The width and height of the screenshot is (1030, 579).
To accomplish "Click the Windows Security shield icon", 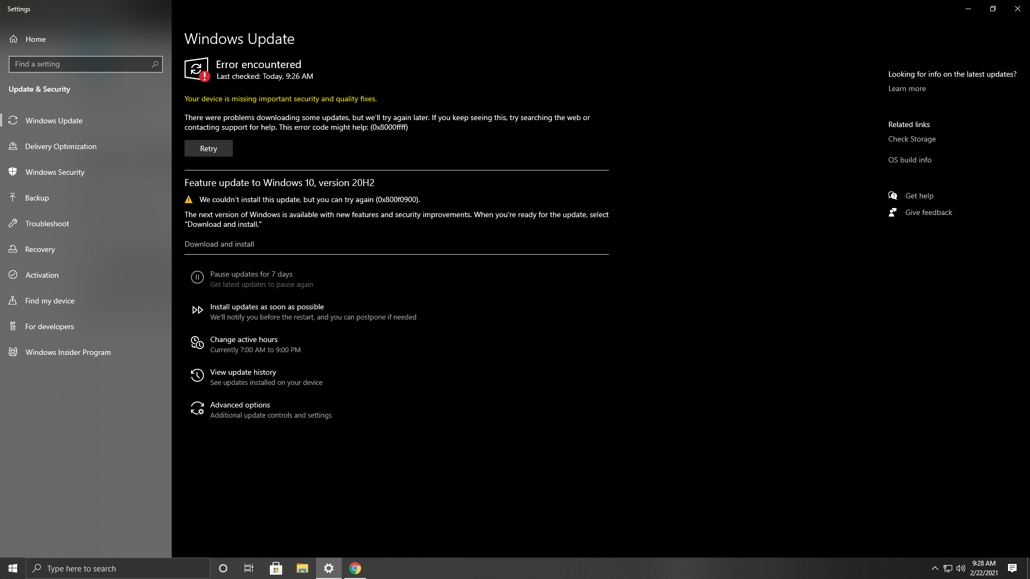I will 13,172.
